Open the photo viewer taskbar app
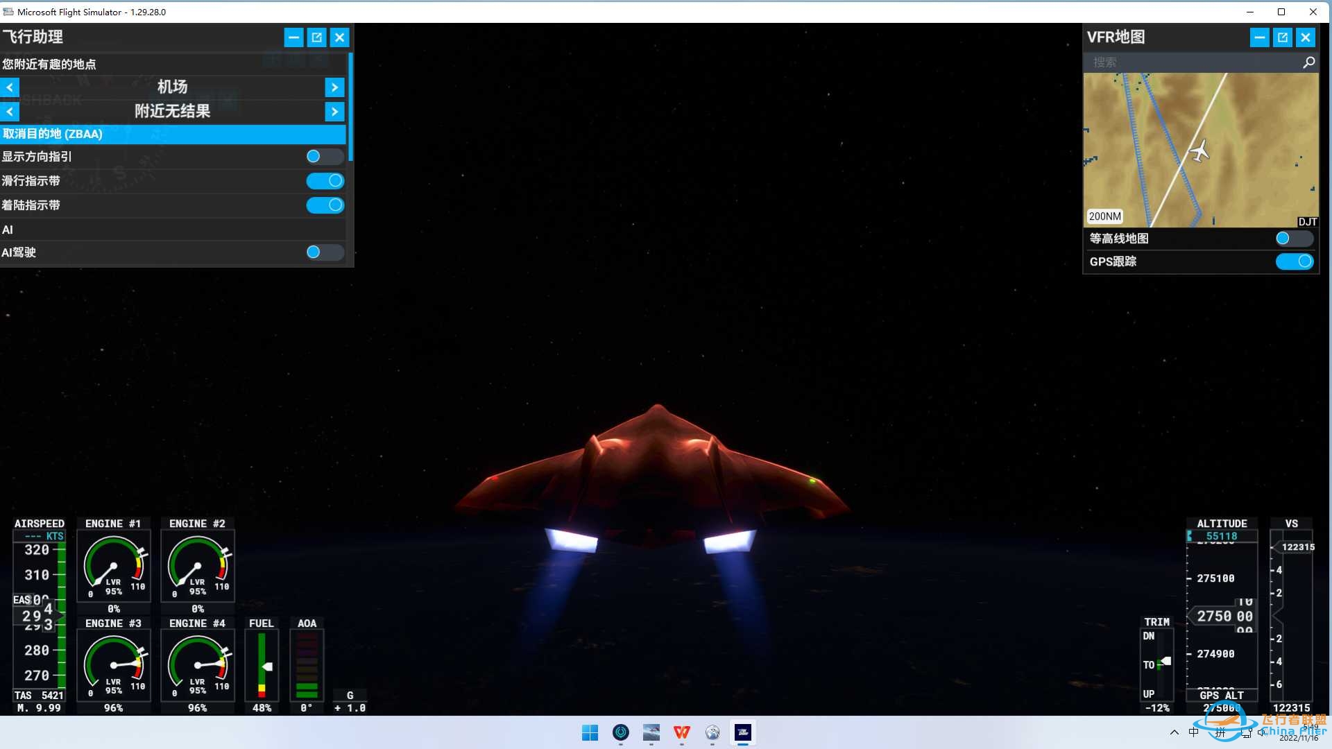The height and width of the screenshot is (749, 1332). [651, 732]
